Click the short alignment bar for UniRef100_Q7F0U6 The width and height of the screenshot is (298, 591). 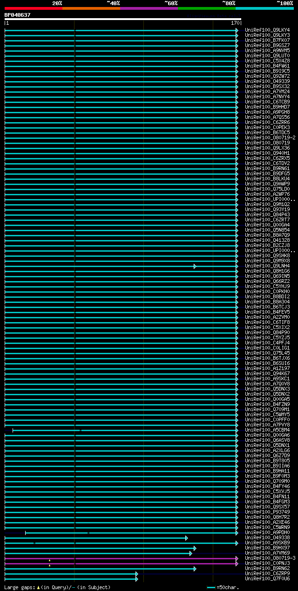click(x=71, y=579)
